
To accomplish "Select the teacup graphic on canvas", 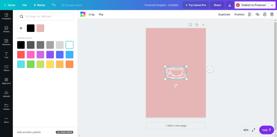I will click(x=176, y=73).
